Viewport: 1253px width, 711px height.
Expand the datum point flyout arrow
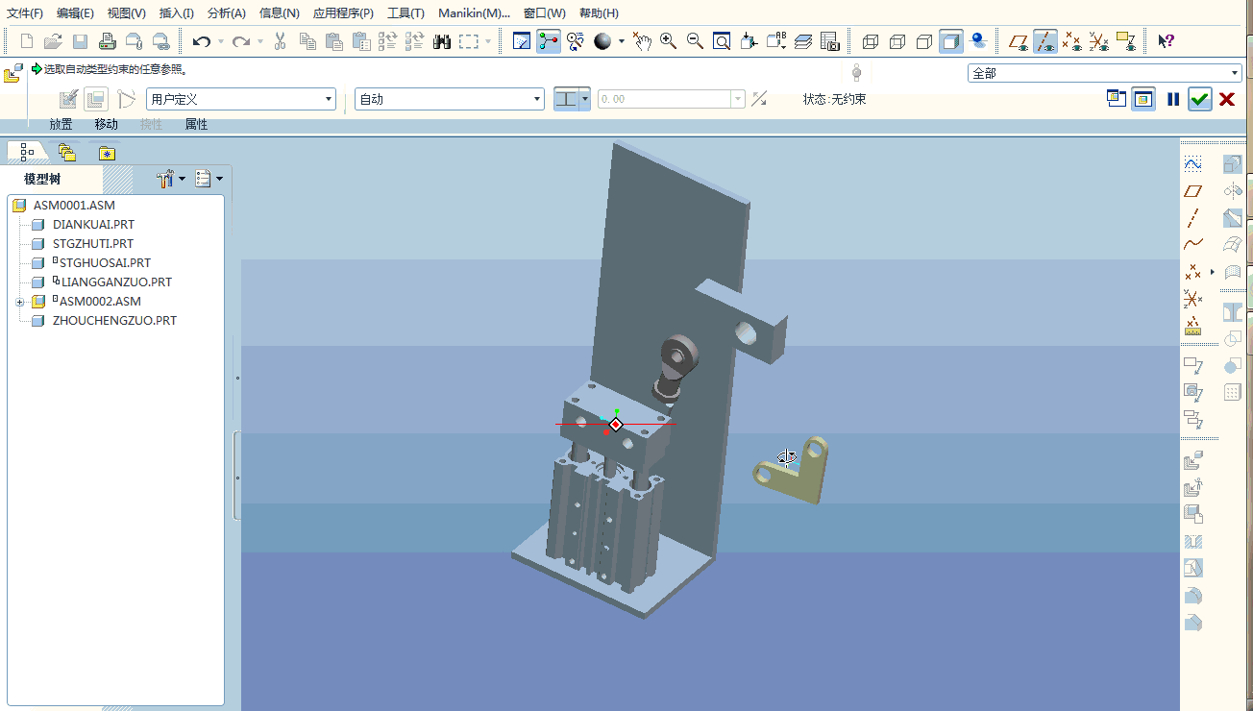1213,272
